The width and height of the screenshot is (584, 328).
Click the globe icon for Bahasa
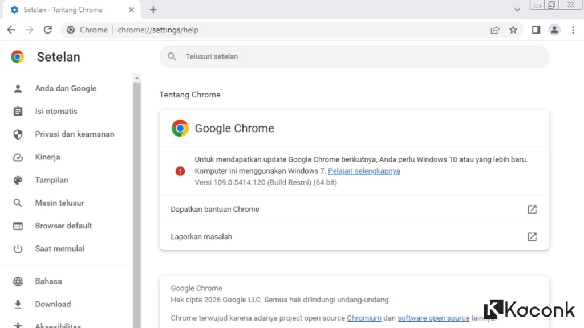tap(18, 281)
